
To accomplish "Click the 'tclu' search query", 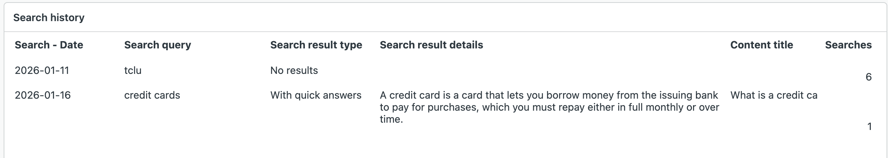I will point(133,70).
